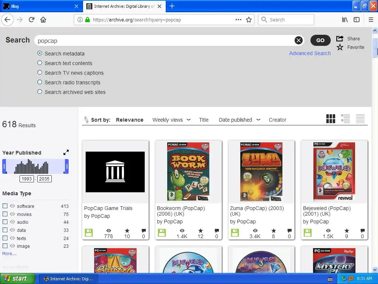This screenshot has height=284, width=378.
Task: Go back with the browser back arrow
Action: click(x=7, y=20)
